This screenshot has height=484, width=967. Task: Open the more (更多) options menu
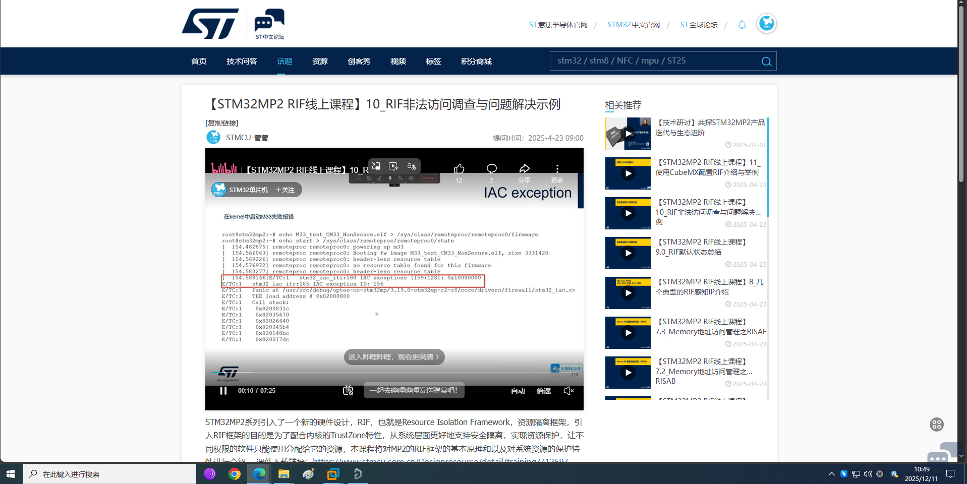point(557,169)
